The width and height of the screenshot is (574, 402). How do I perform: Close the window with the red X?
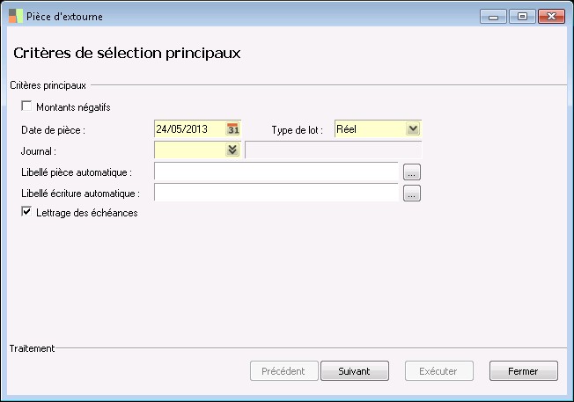point(551,16)
